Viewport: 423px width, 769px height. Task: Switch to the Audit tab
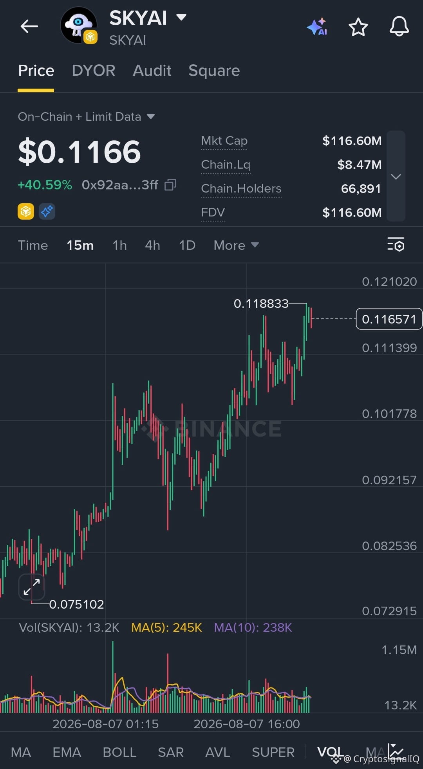152,71
